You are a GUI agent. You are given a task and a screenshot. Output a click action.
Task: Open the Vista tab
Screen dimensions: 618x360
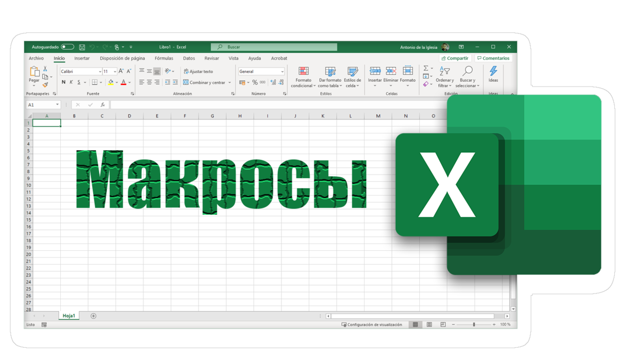pyautogui.click(x=233, y=58)
